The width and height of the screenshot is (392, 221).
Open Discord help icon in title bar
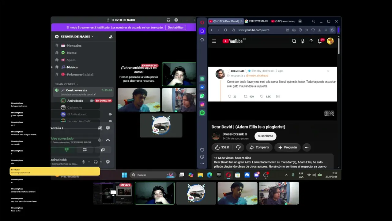coord(176,20)
